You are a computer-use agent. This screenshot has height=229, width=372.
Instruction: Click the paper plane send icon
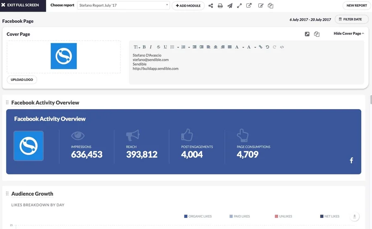point(230,6)
